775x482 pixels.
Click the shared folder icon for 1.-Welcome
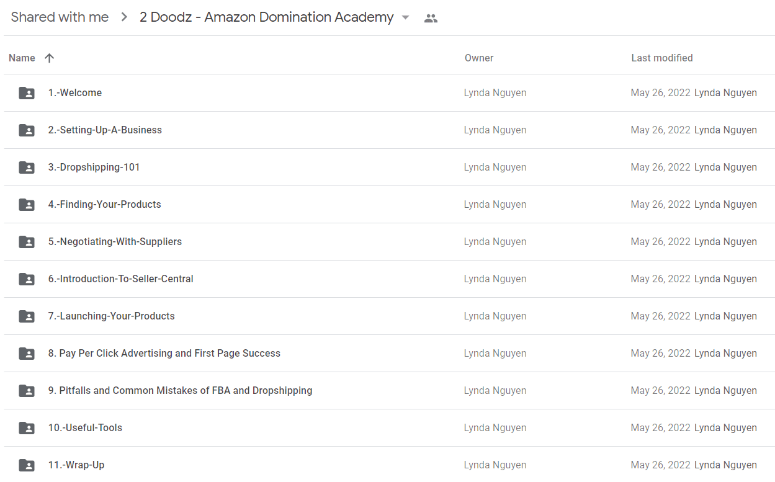pos(27,93)
